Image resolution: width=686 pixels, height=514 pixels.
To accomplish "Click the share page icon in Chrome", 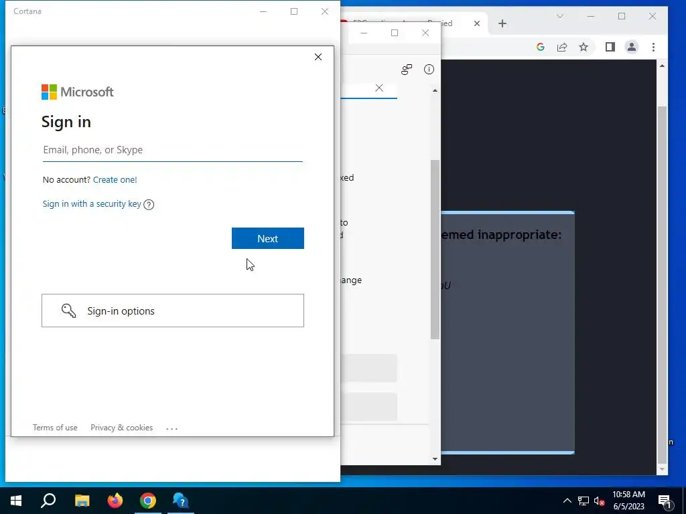I will point(562,48).
